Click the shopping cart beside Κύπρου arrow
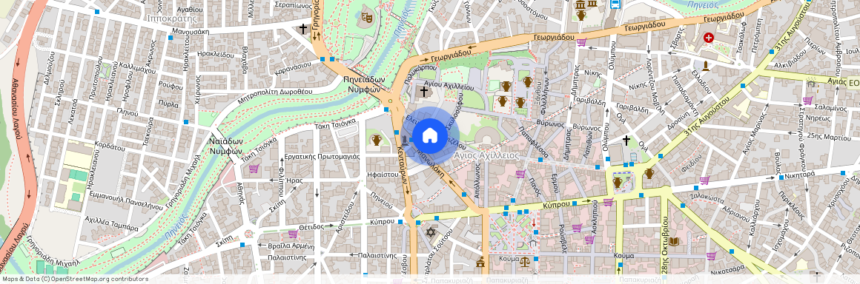860x284 pixels. coord(608,202)
